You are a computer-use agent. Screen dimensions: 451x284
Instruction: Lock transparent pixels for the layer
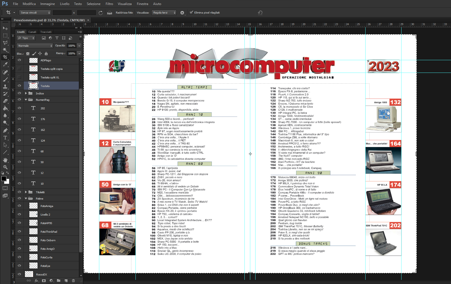pyautogui.click(x=28, y=54)
